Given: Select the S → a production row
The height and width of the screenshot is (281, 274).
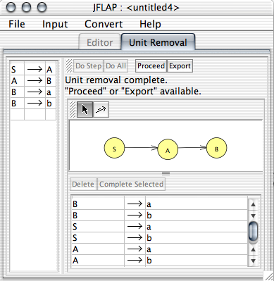Looking at the screenshot, I should [x=159, y=227].
